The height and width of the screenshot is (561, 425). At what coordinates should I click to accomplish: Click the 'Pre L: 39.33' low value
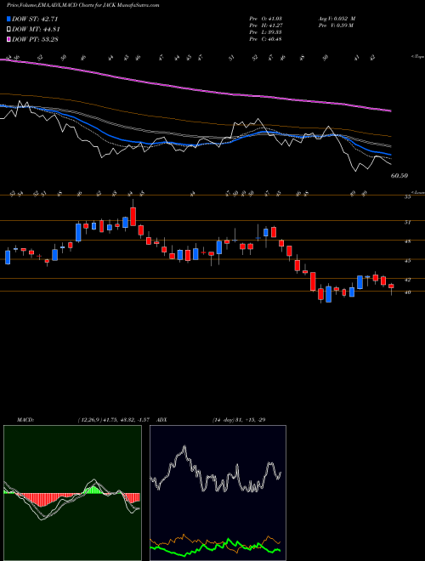coord(266,32)
